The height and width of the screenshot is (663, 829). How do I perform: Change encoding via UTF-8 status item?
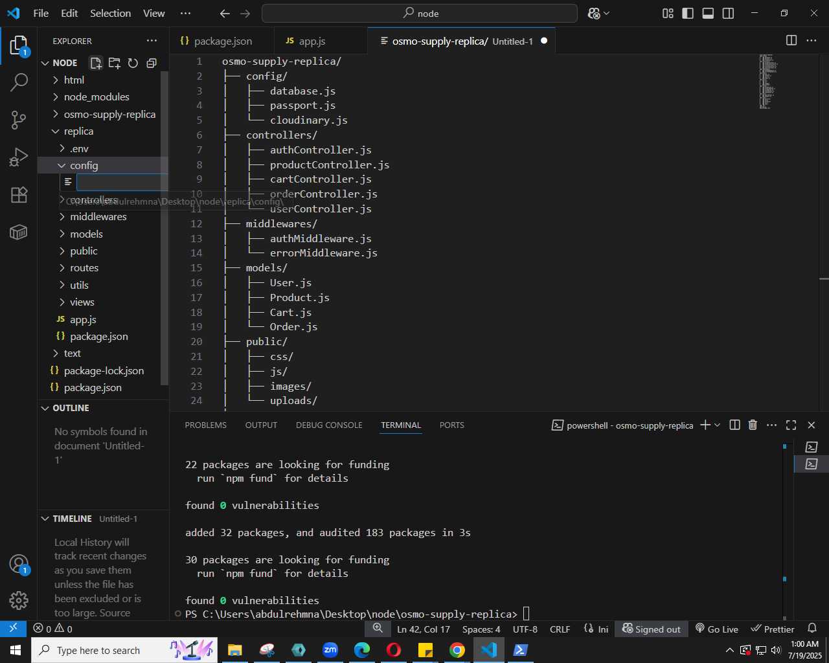pos(525,629)
